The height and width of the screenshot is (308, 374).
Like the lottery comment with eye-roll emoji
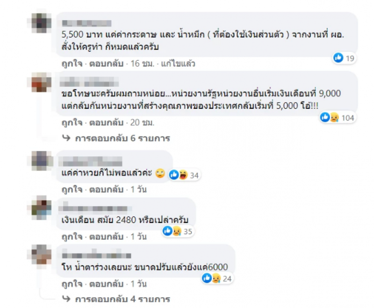[72, 190]
